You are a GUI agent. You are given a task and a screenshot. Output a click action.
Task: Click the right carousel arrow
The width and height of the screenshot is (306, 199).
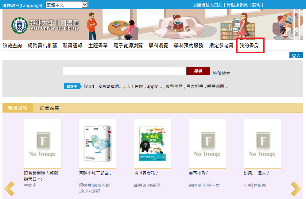(x=296, y=189)
